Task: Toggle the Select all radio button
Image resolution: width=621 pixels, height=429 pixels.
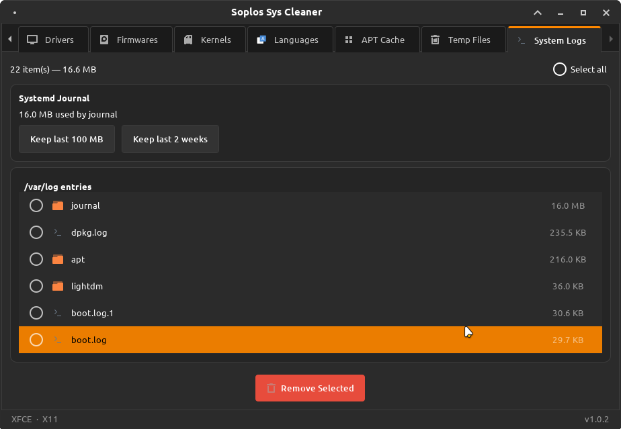Action: tap(560, 69)
